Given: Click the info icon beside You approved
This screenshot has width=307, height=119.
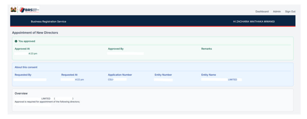Looking at the screenshot, I should 16,41.
